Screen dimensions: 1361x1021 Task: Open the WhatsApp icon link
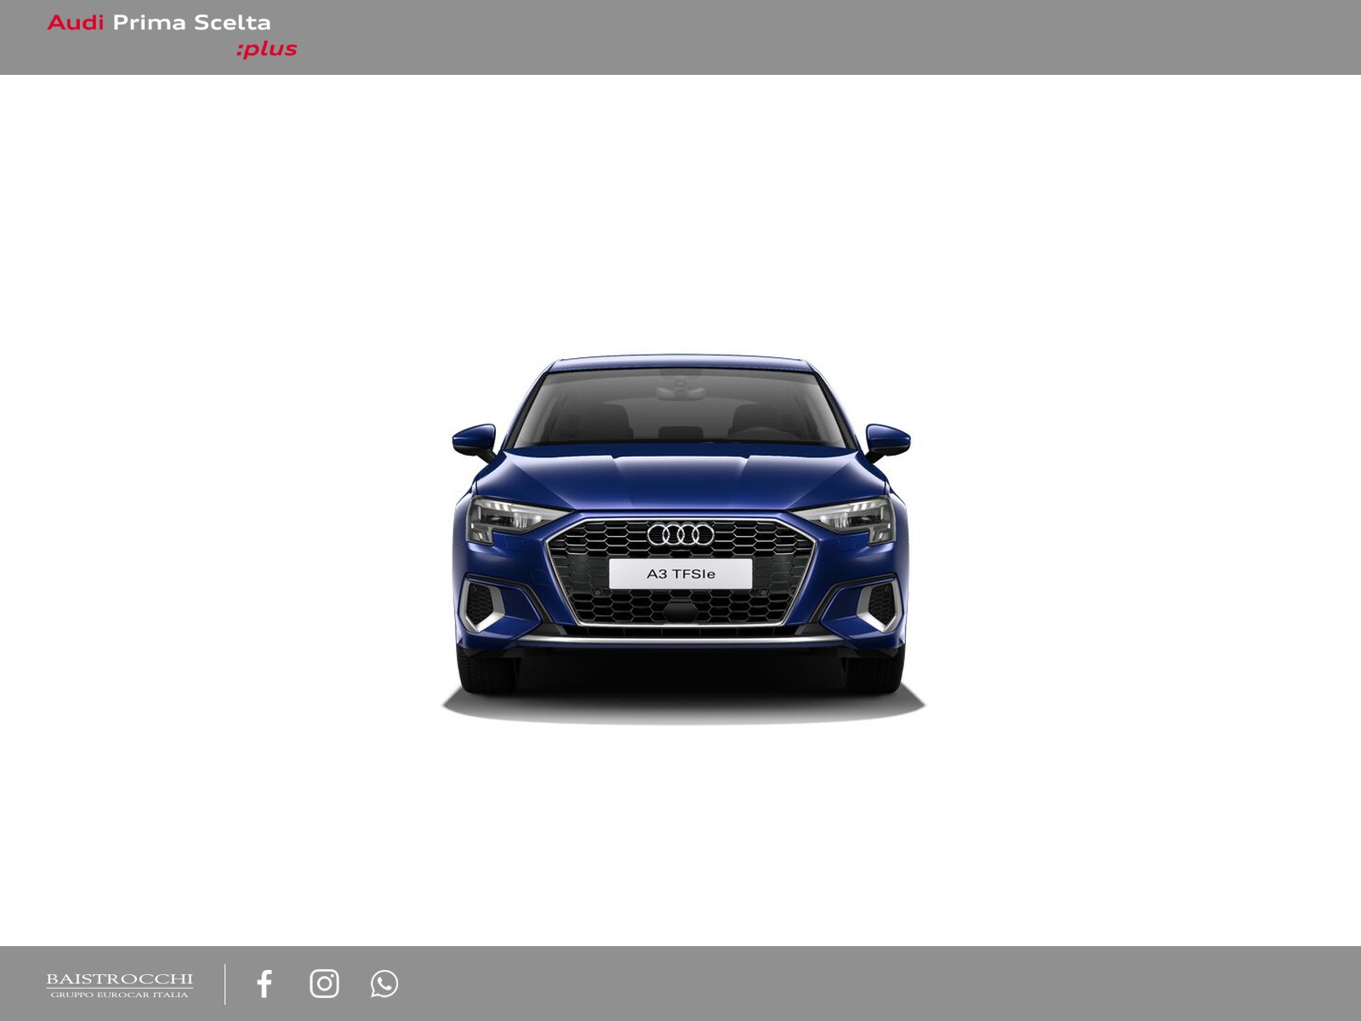tap(384, 984)
